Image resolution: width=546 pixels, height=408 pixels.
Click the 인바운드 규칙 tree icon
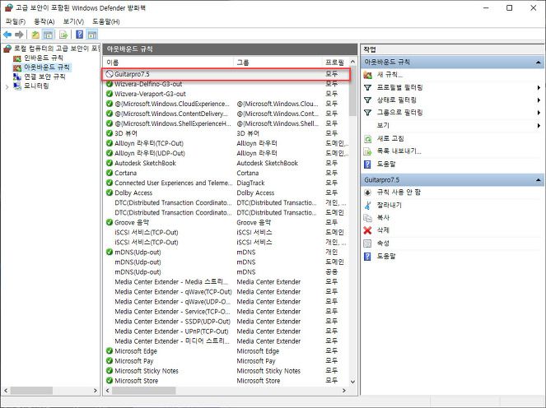coord(17,58)
